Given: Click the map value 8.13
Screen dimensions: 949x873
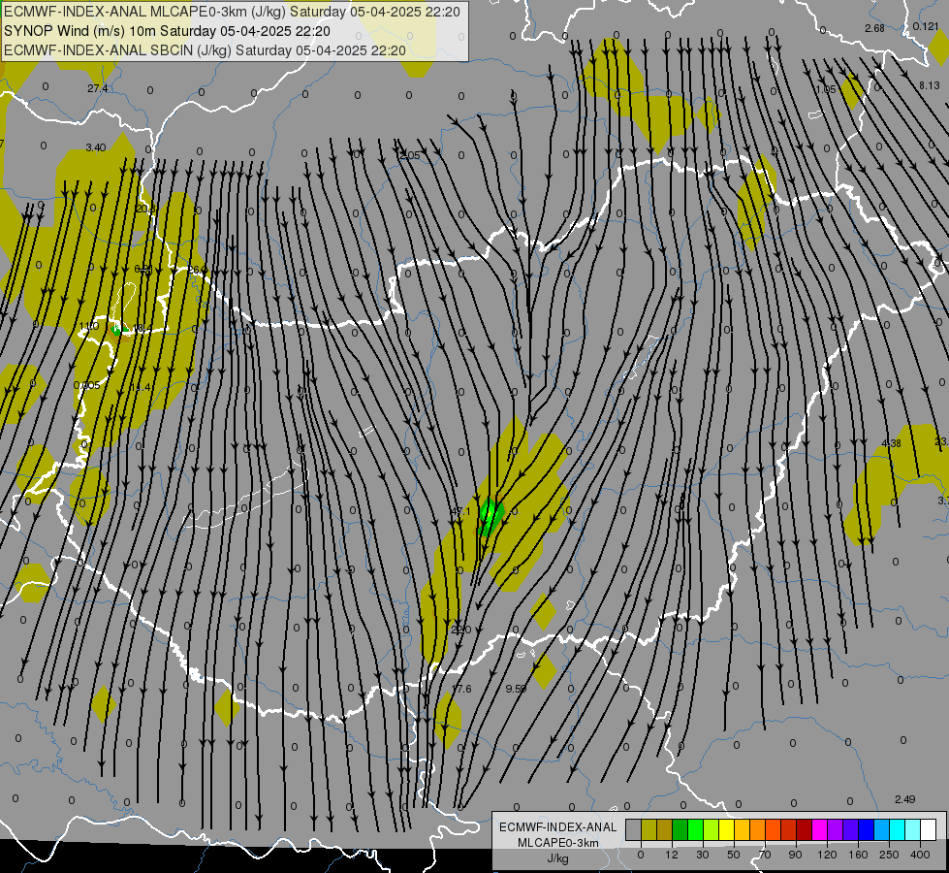Looking at the screenshot, I should [x=929, y=86].
